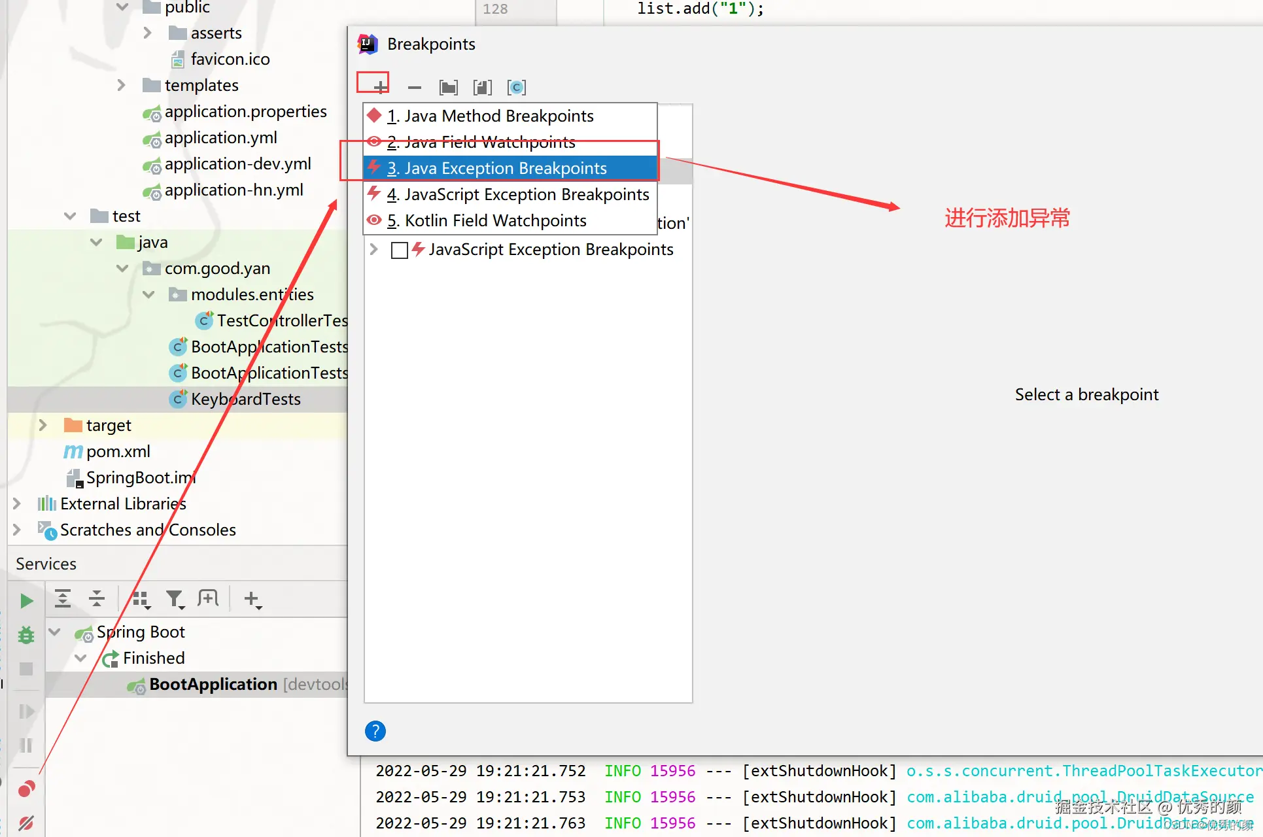
Task: Click group by class icon
Action: tap(517, 87)
